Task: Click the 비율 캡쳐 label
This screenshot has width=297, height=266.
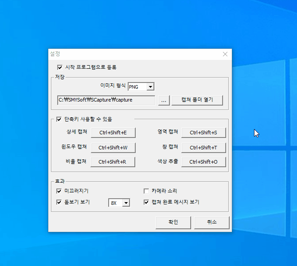Action: coord(76,161)
